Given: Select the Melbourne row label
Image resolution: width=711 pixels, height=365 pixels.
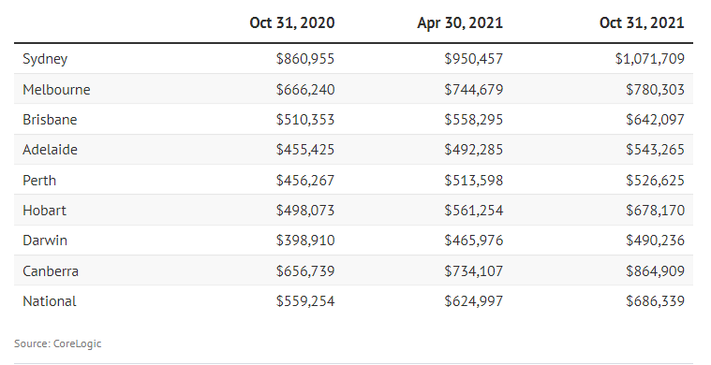Looking at the screenshot, I should [x=56, y=89].
